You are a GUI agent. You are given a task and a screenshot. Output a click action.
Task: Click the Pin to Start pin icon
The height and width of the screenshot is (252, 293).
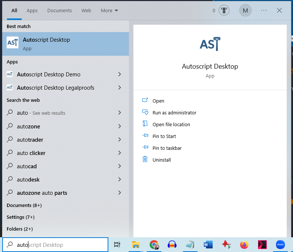click(x=145, y=135)
